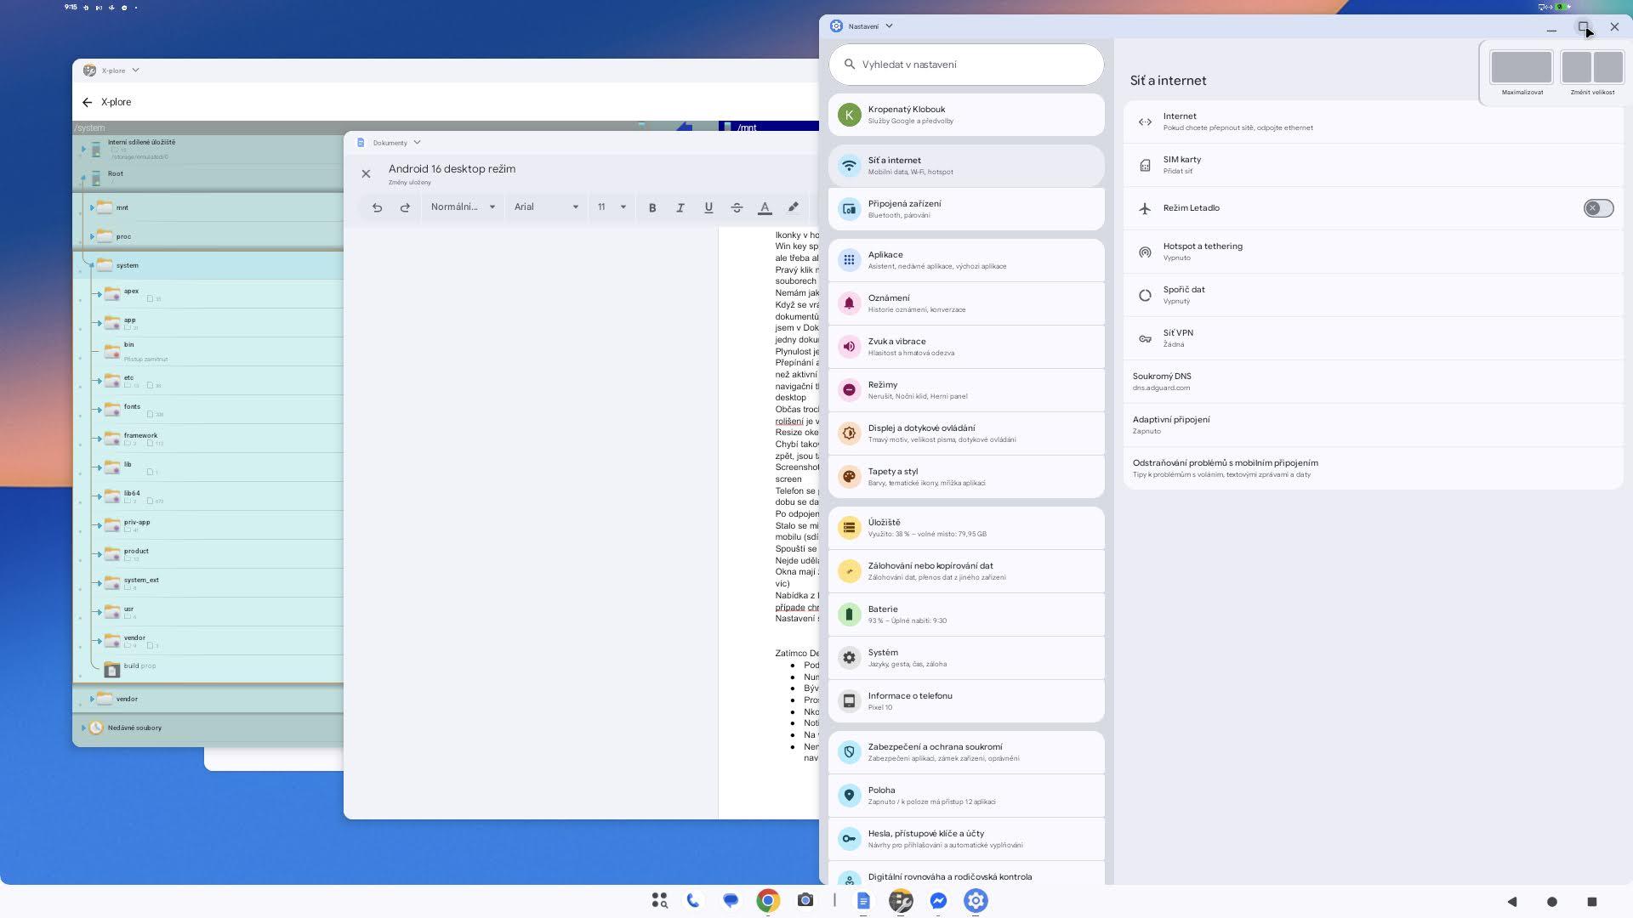
Task: Open Internet network settings
Action: (x=1373, y=122)
